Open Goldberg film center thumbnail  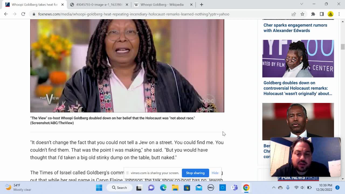pyautogui.click(x=298, y=58)
